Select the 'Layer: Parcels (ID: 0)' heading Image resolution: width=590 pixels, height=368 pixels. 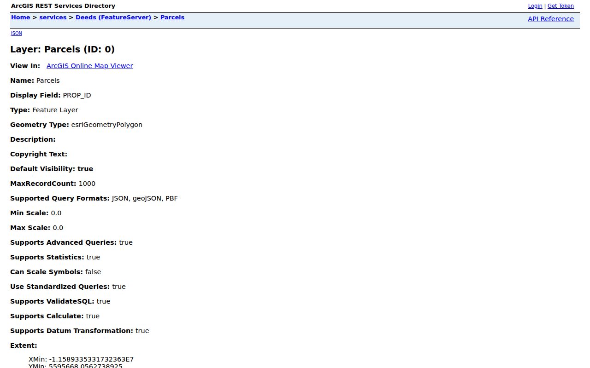(x=62, y=49)
